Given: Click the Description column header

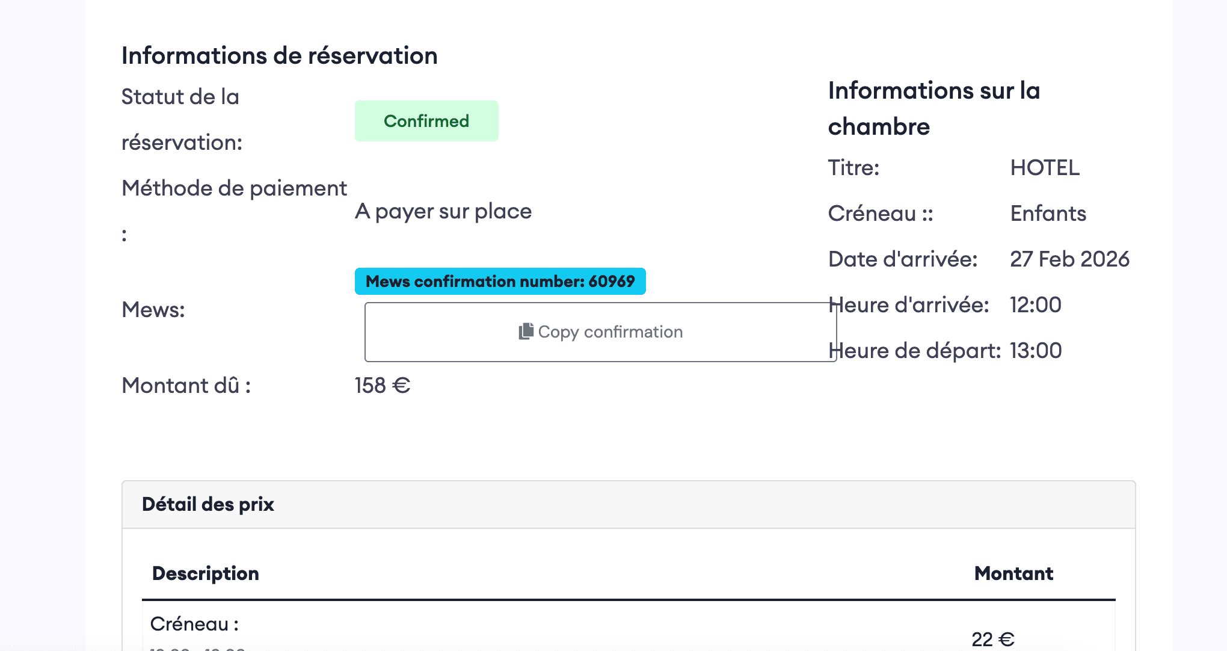Looking at the screenshot, I should [x=205, y=573].
